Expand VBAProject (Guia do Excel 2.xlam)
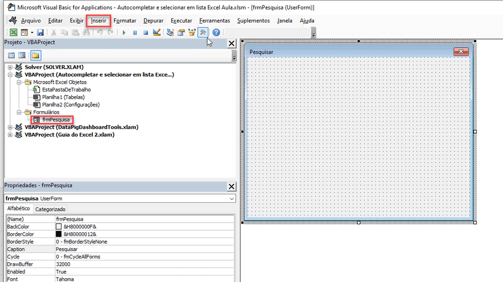The height and width of the screenshot is (282, 503). click(10, 135)
